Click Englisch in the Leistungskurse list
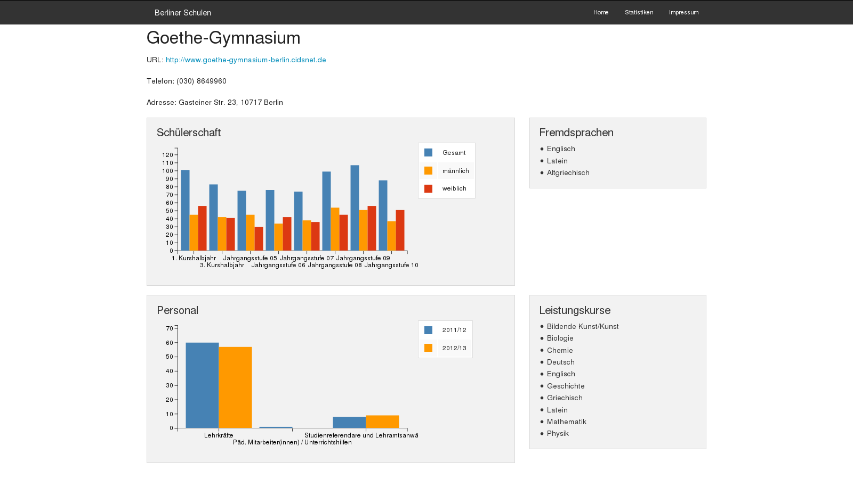853x479 pixels. click(x=561, y=374)
